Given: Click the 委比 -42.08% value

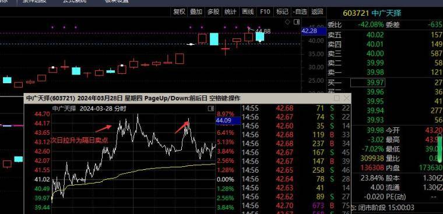Looking at the screenshot, I should (371, 25).
